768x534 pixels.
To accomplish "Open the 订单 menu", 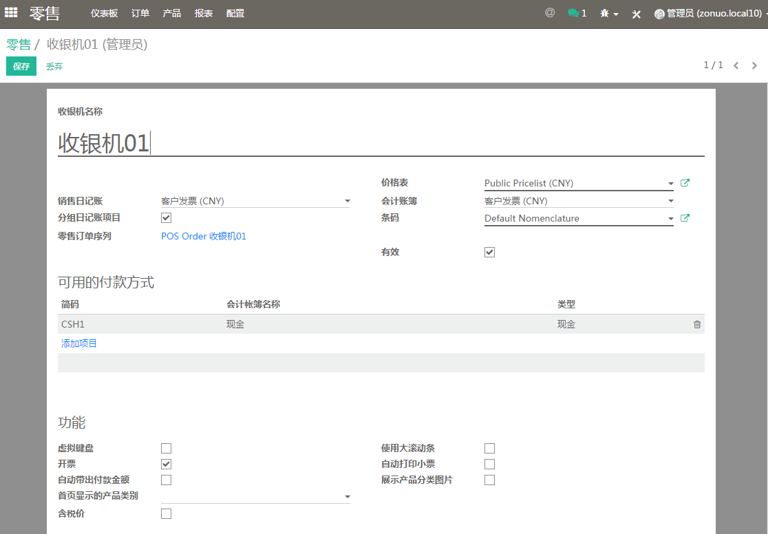I will tap(140, 14).
